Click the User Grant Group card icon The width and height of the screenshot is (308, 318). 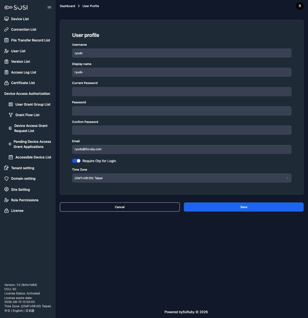pyautogui.click(x=11, y=104)
